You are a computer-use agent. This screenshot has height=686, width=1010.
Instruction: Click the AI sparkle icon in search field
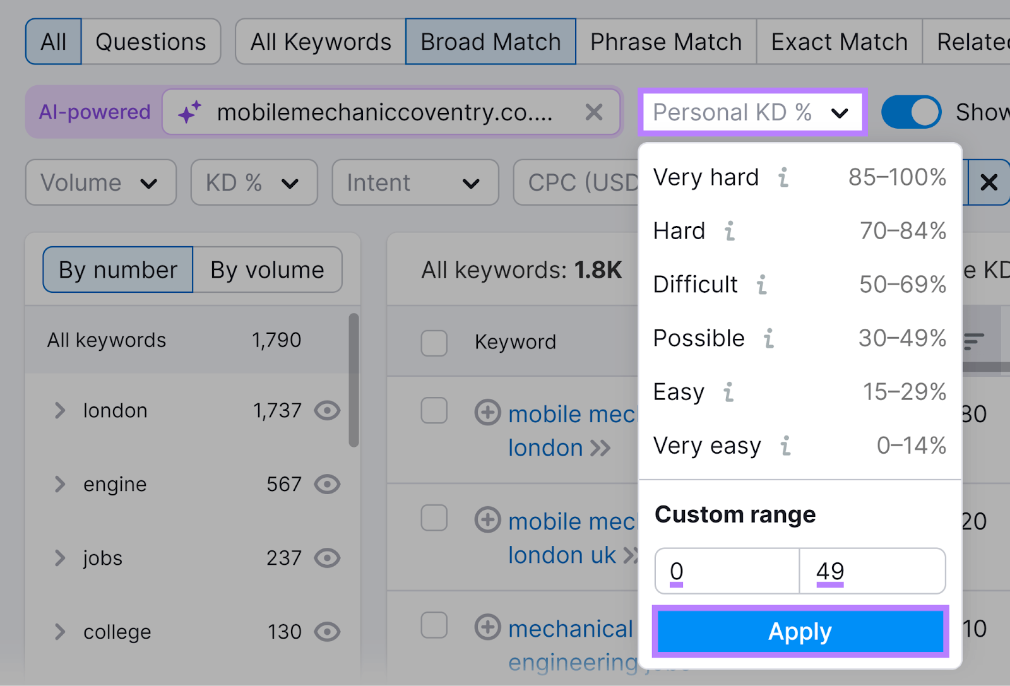(193, 112)
